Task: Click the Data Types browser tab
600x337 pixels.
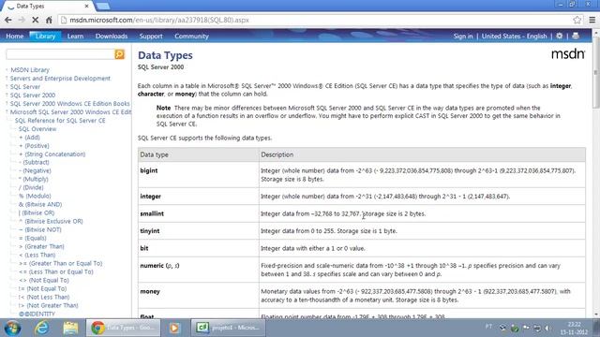Action: [48, 7]
